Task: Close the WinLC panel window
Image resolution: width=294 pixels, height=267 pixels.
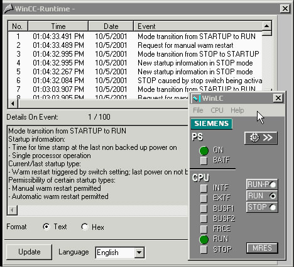Action: (278, 98)
